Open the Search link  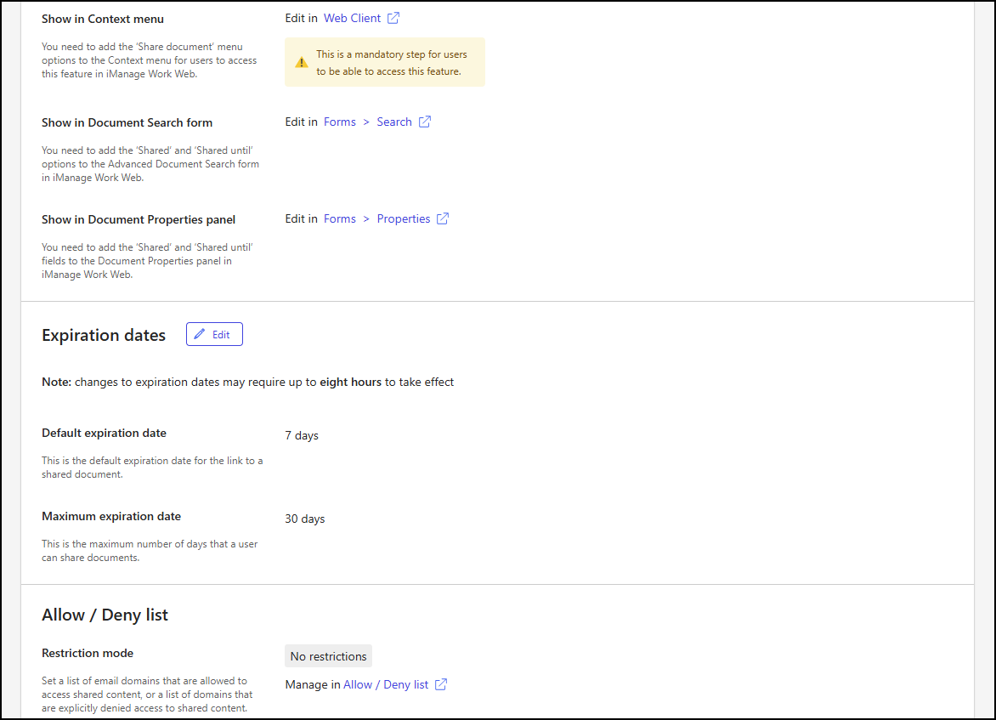[393, 121]
